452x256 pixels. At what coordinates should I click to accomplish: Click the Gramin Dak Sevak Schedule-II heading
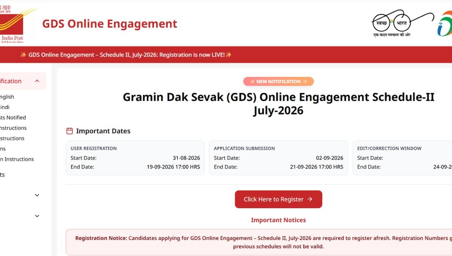pyautogui.click(x=278, y=104)
